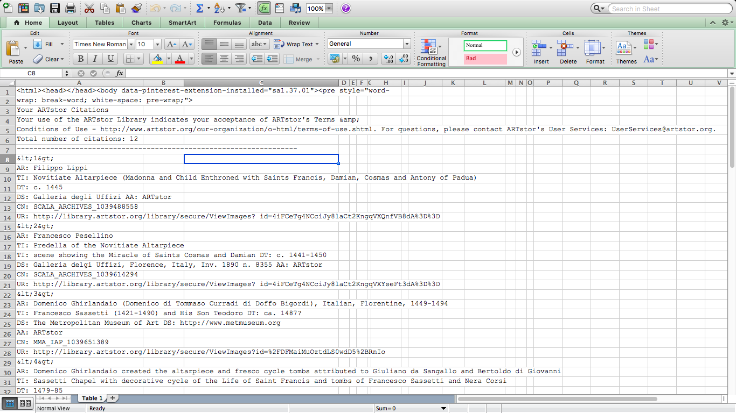Open the Fill dropdown menu
Image resolution: width=736 pixels, height=413 pixels.
[62, 44]
